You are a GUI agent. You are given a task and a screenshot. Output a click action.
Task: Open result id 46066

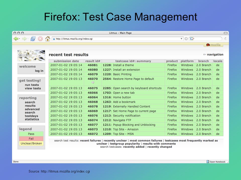point(93,93)
